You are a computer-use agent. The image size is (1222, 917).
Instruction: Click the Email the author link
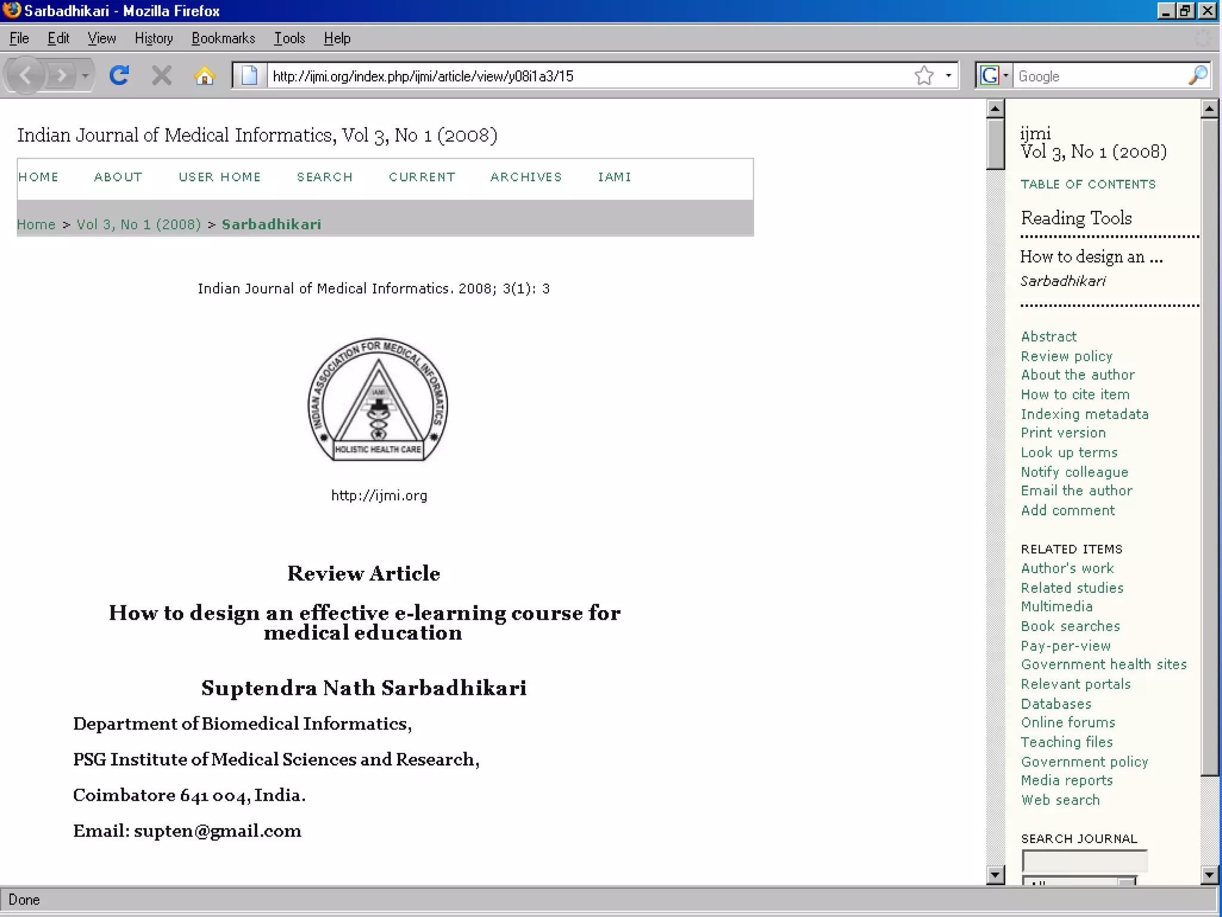coord(1076,491)
